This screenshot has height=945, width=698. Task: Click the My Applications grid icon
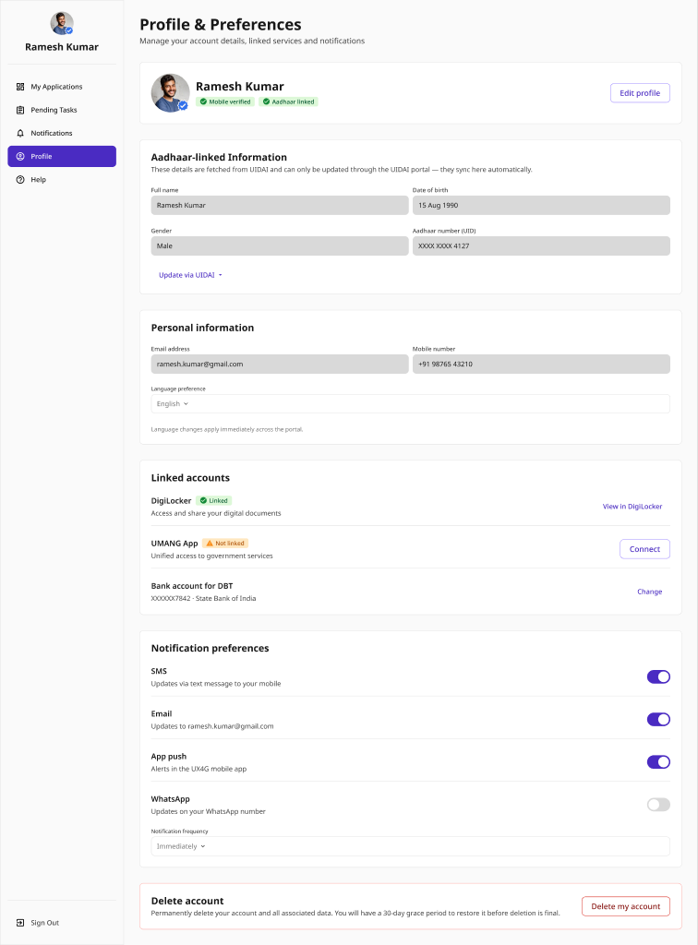click(x=20, y=87)
